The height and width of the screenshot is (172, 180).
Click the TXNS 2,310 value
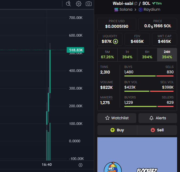[x=105, y=72]
